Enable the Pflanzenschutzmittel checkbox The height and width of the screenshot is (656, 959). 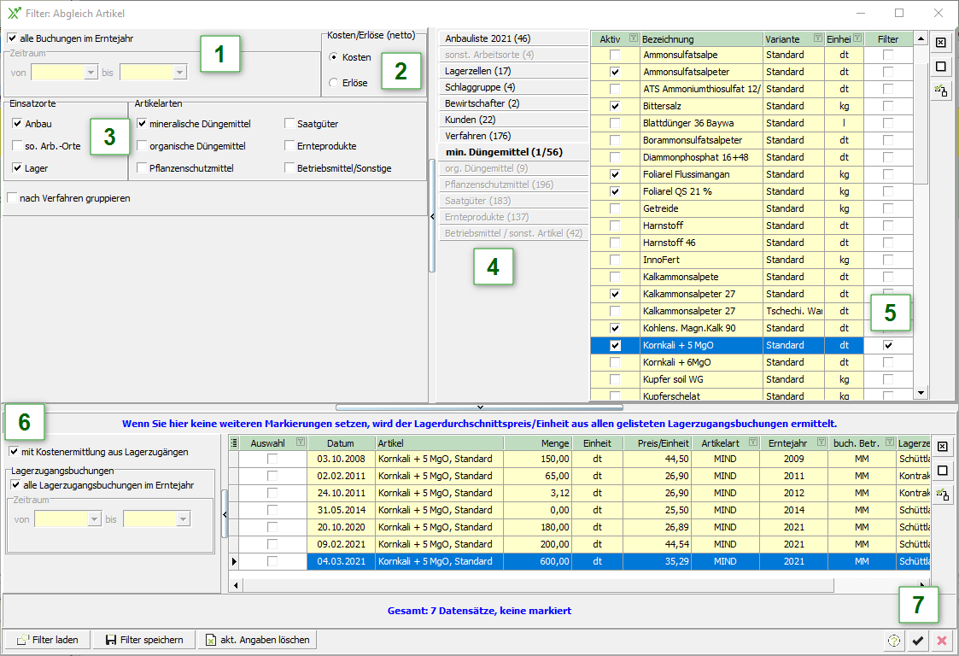(x=142, y=168)
